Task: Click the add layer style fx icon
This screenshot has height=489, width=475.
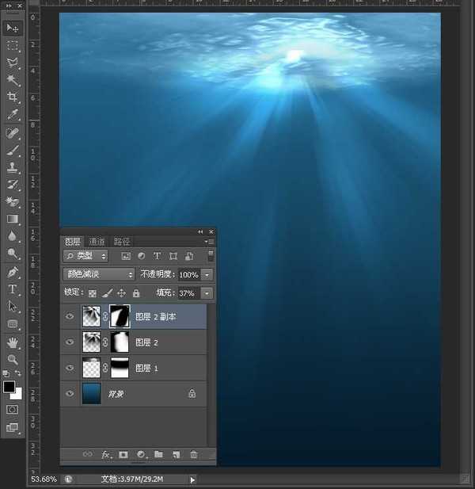Action: click(105, 455)
